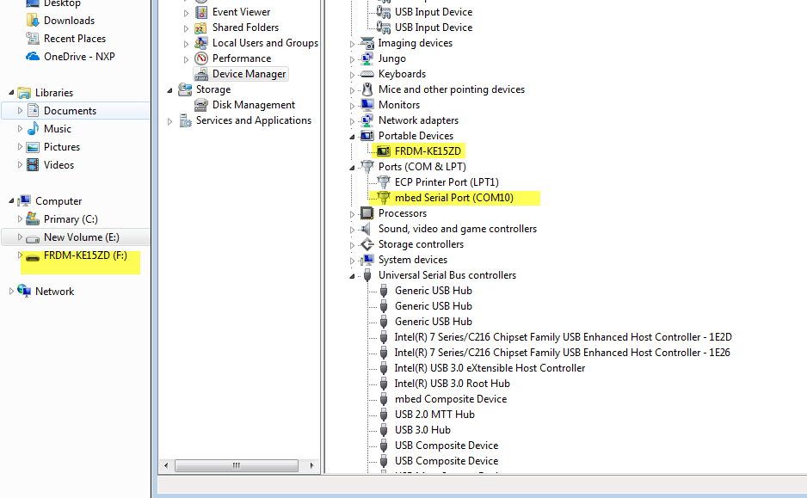
Task: Collapse the Libraries tree node
Action: coord(11,93)
